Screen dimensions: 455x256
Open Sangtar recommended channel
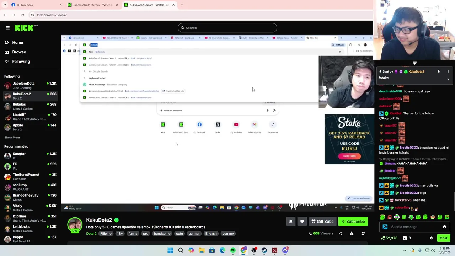[x=30, y=156]
